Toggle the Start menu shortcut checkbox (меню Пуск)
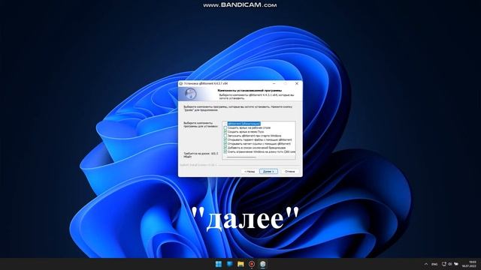Image resolution: width=481 pixels, height=270 pixels. (x=225, y=132)
